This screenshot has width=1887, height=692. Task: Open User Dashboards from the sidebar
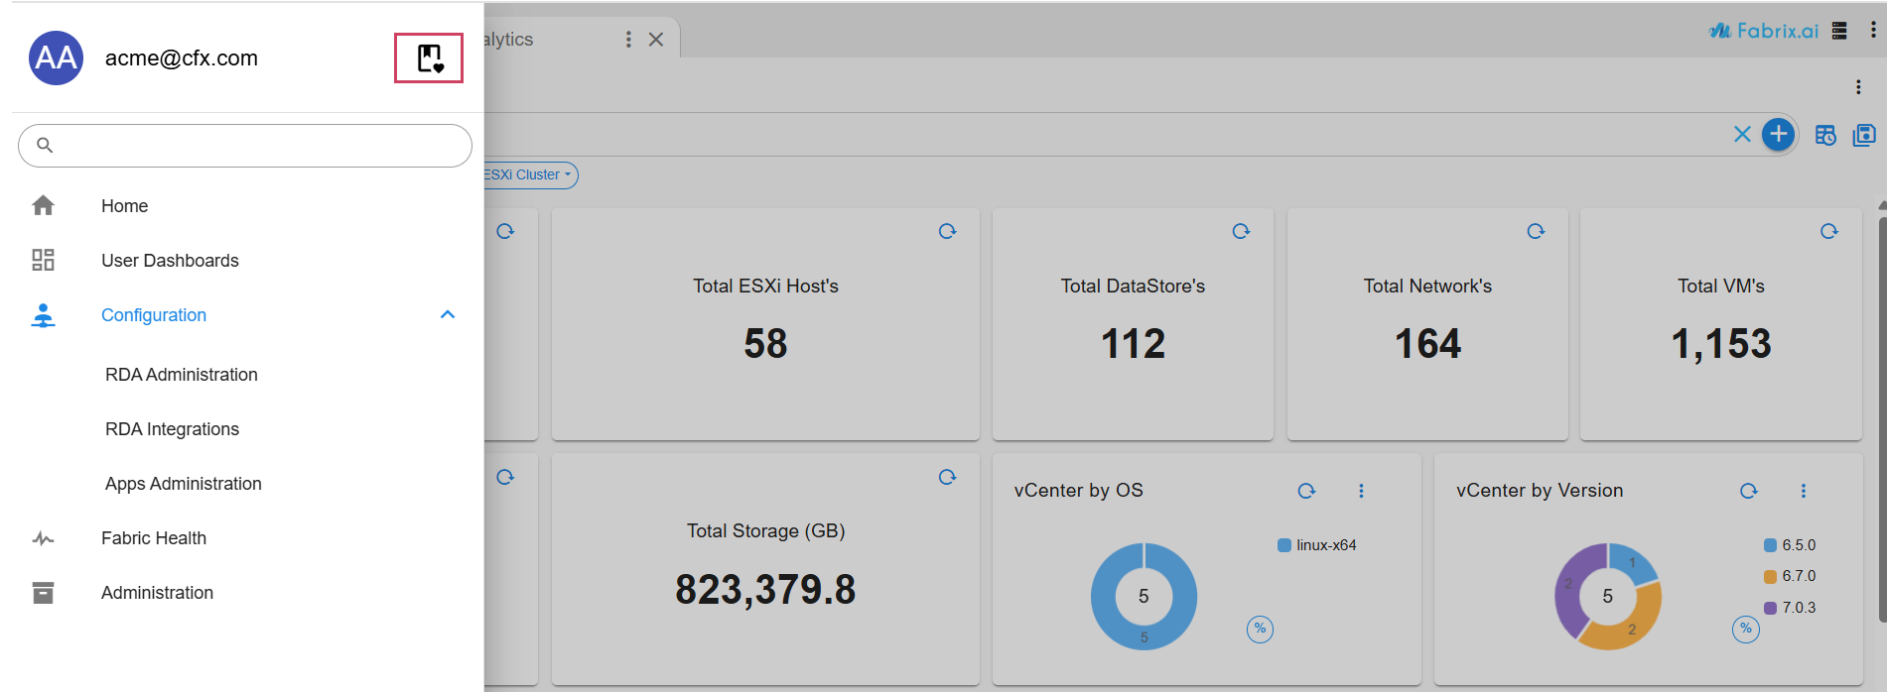(170, 261)
